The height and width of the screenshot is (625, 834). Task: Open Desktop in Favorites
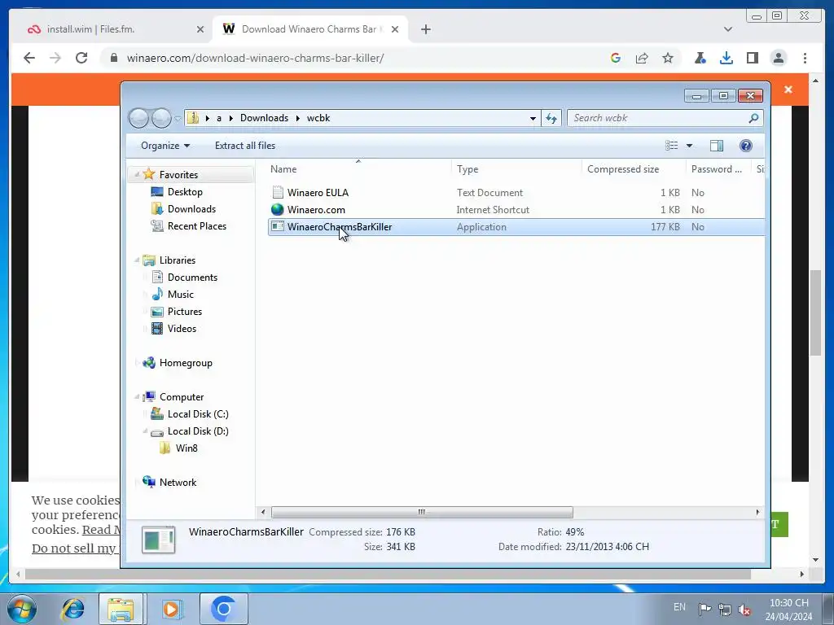[x=185, y=192]
